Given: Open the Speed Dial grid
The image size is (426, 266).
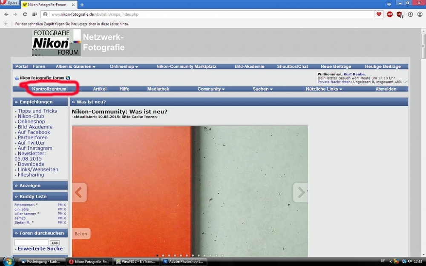Looking at the screenshot, I should click(34, 14).
